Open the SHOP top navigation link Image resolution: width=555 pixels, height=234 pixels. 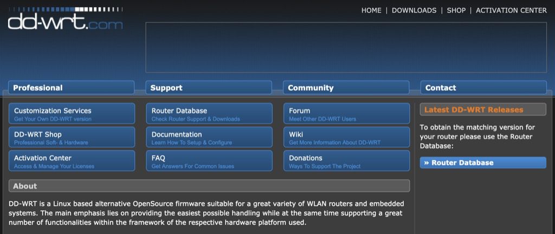pyautogui.click(x=456, y=11)
